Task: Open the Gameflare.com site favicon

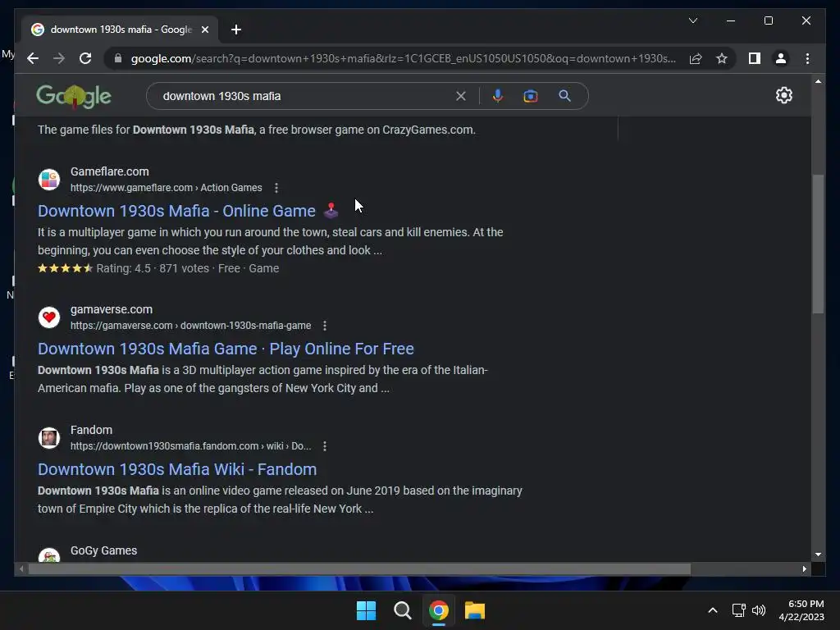Action: pos(48,180)
